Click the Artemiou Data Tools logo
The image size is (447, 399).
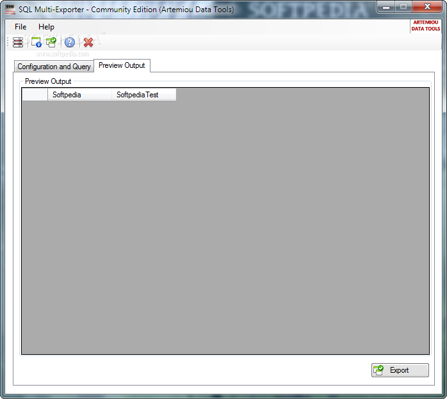click(426, 26)
